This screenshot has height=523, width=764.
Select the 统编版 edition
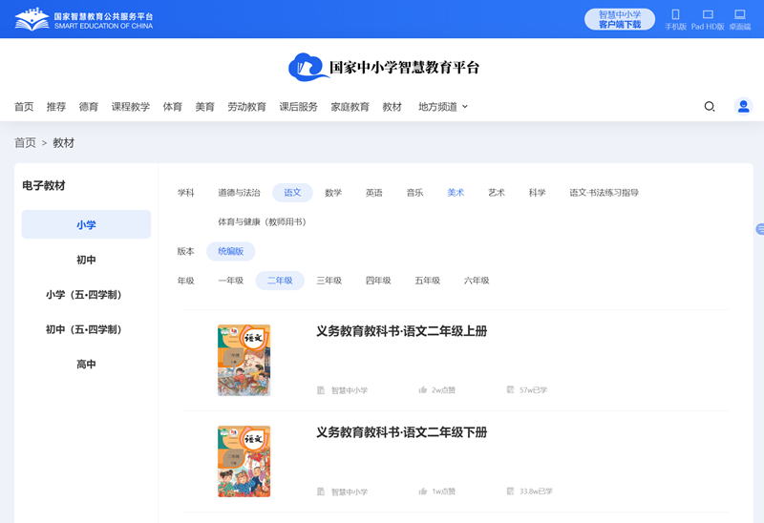pos(230,251)
